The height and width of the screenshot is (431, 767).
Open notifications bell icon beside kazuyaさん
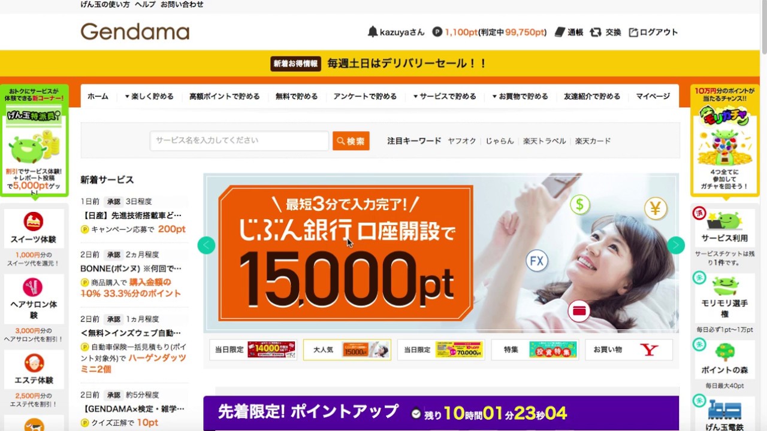[x=373, y=32]
